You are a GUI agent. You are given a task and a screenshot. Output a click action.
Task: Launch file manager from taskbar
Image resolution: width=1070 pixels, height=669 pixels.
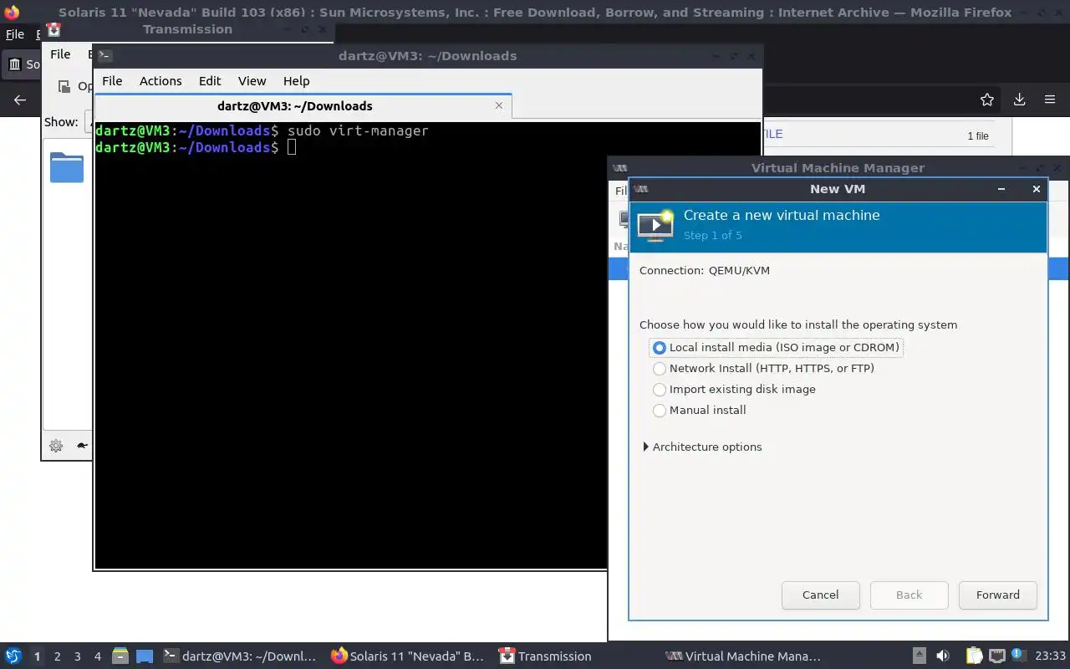pyautogui.click(x=120, y=656)
